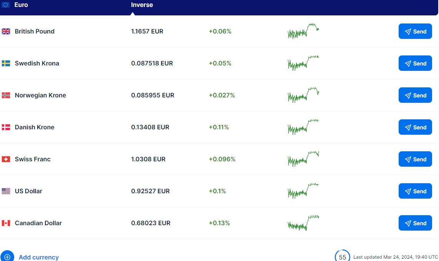Switch to the Inverse tab
Screen dimensions: 439x261
(142, 5)
